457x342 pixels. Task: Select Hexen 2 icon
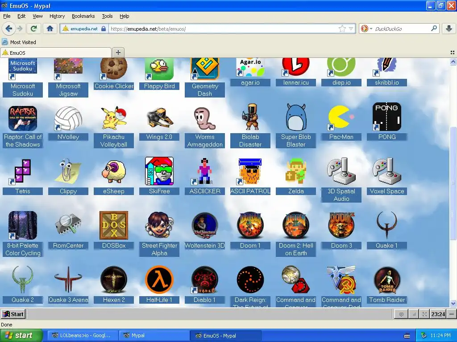pyautogui.click(x=114, y=280)
